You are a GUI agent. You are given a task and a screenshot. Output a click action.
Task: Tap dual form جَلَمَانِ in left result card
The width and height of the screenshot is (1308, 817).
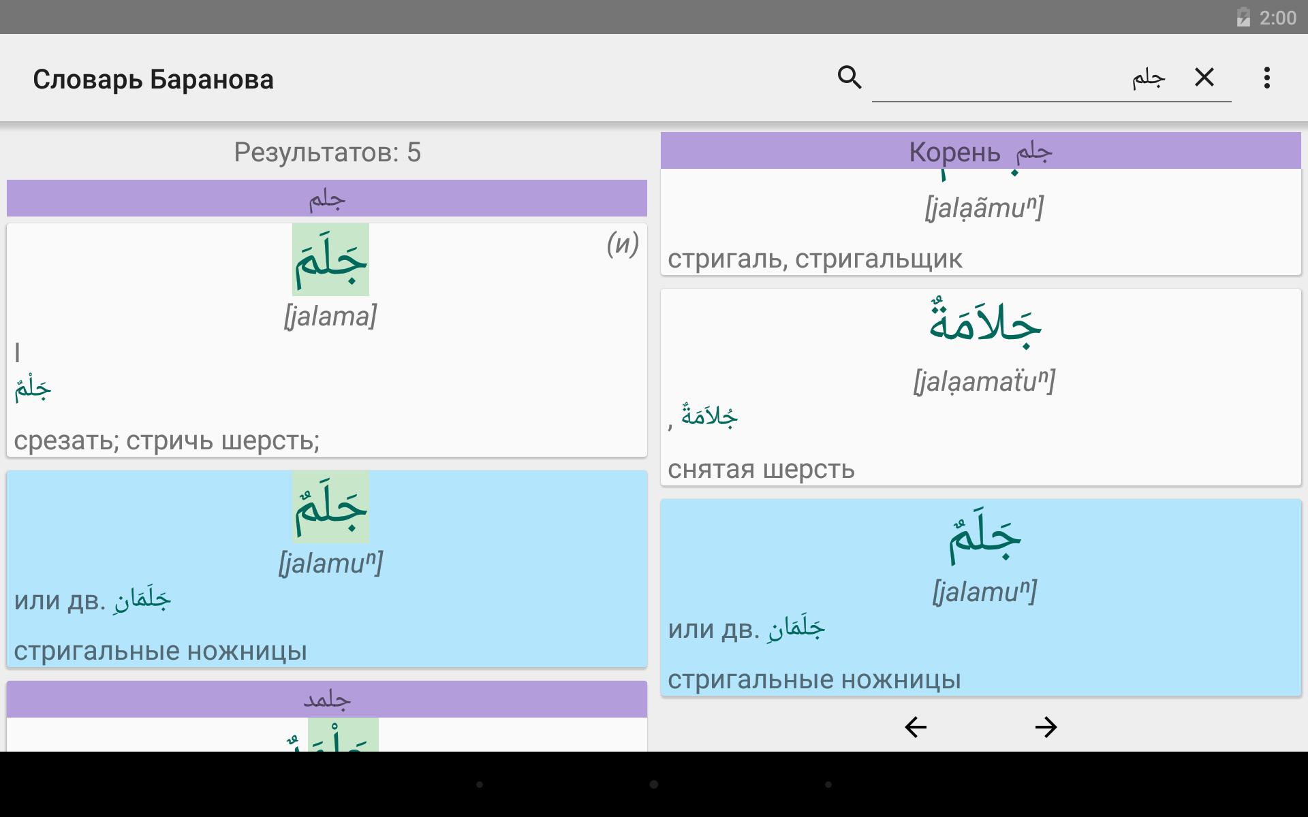(142, 600)
